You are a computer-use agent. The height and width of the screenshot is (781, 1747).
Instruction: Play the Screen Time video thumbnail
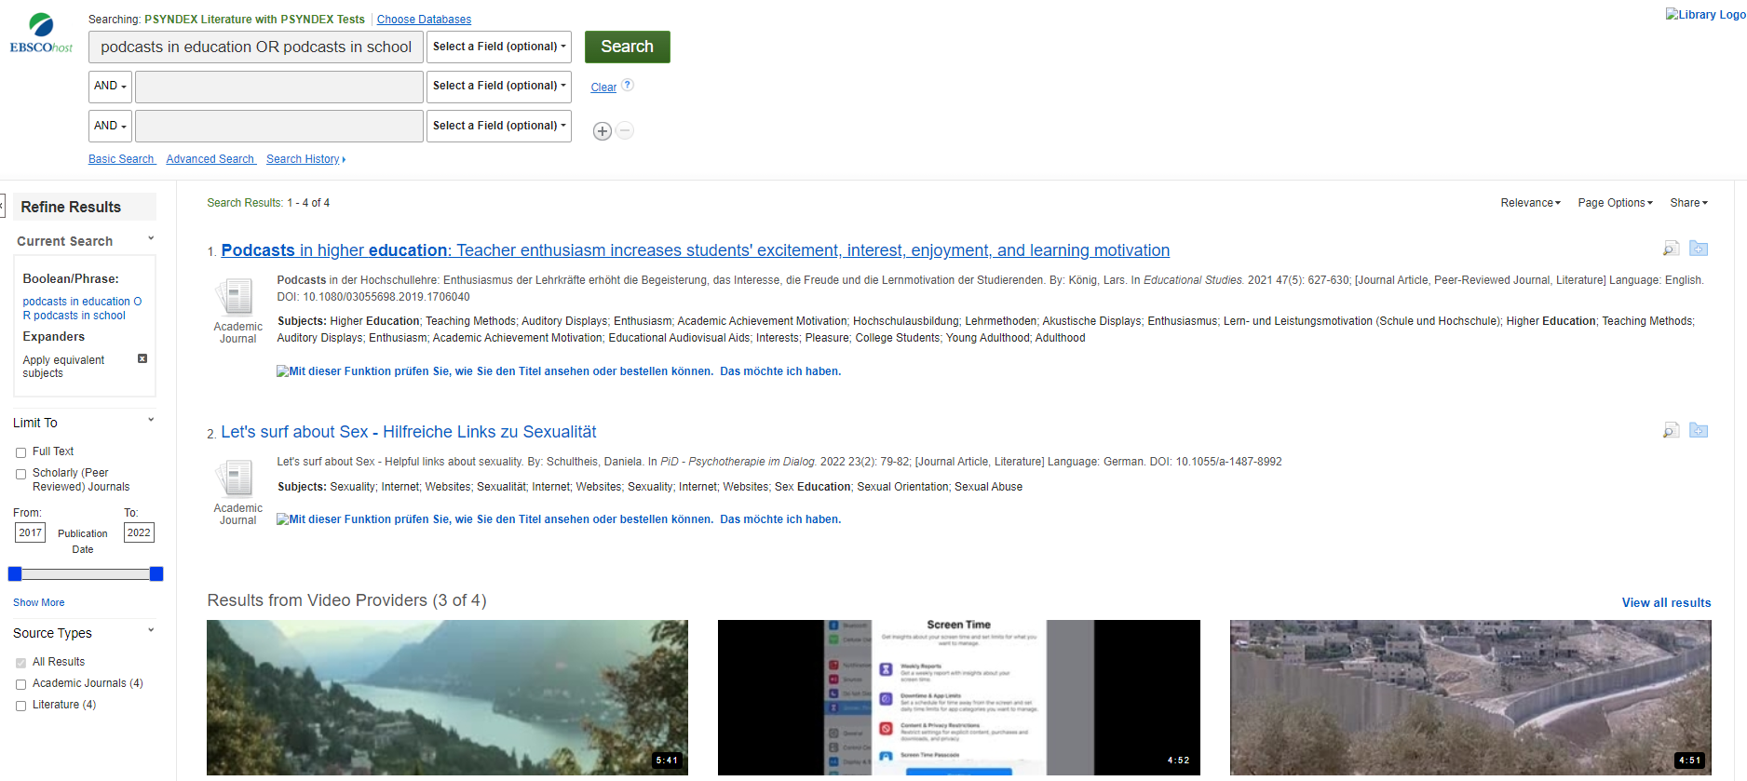[958, 697]
